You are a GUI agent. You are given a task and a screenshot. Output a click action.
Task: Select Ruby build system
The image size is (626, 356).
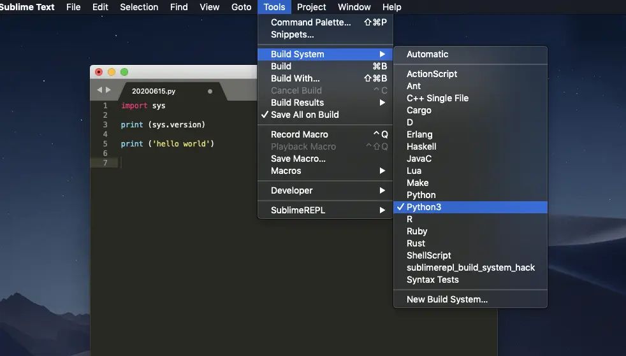click(x=470, y=231)
